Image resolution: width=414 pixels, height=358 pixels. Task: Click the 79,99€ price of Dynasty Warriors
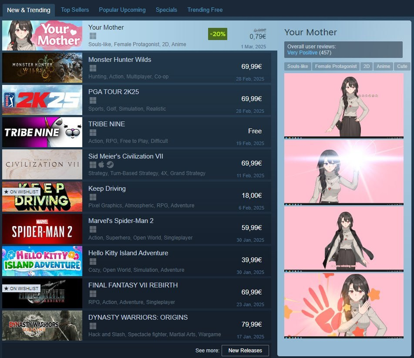[x=252, y=324]
